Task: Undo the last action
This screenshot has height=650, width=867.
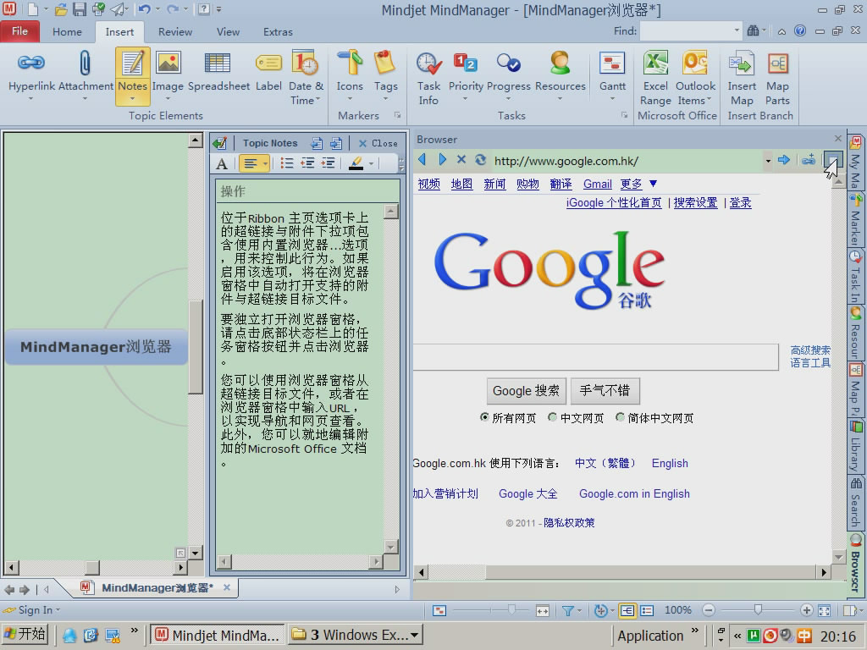Action: [x=144, y=8]
